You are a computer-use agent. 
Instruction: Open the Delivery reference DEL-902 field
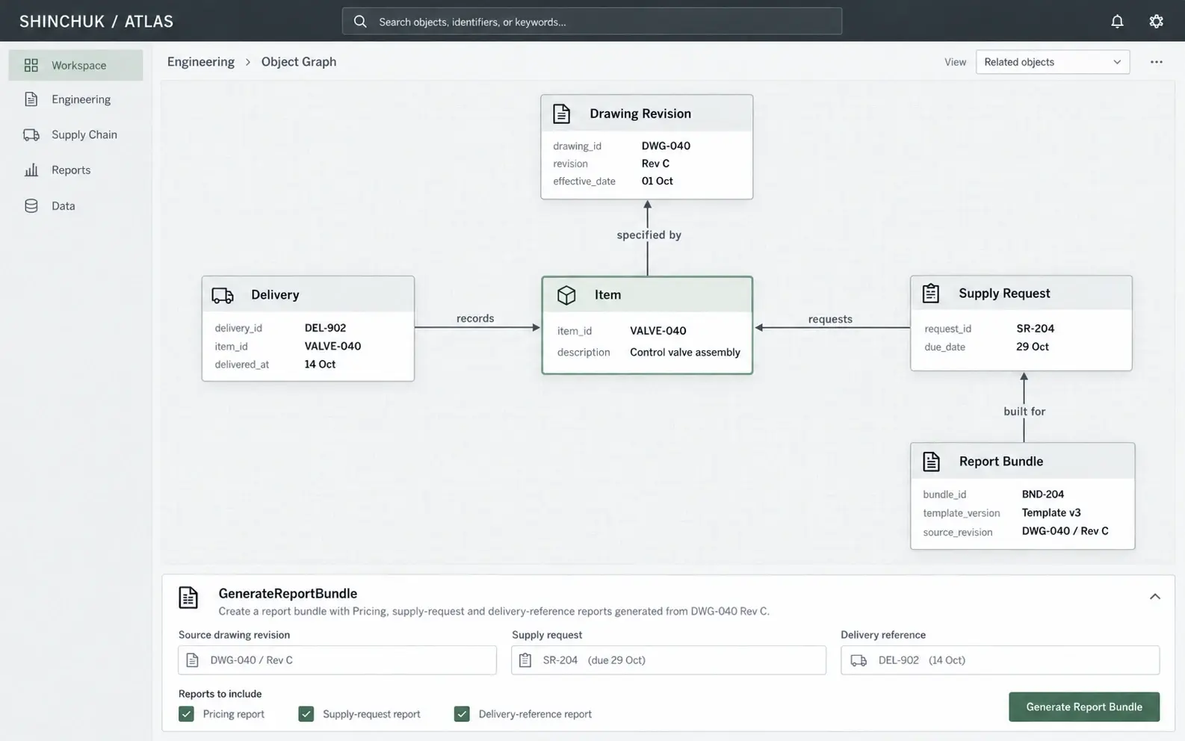[x=1000, y=660]
